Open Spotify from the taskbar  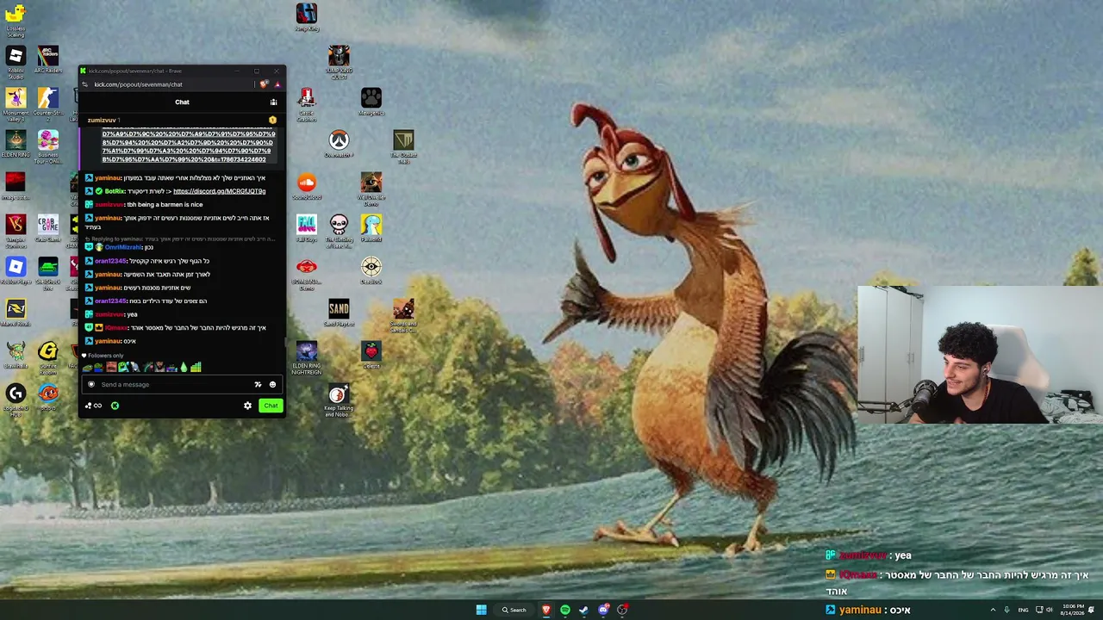pos(564,610)
